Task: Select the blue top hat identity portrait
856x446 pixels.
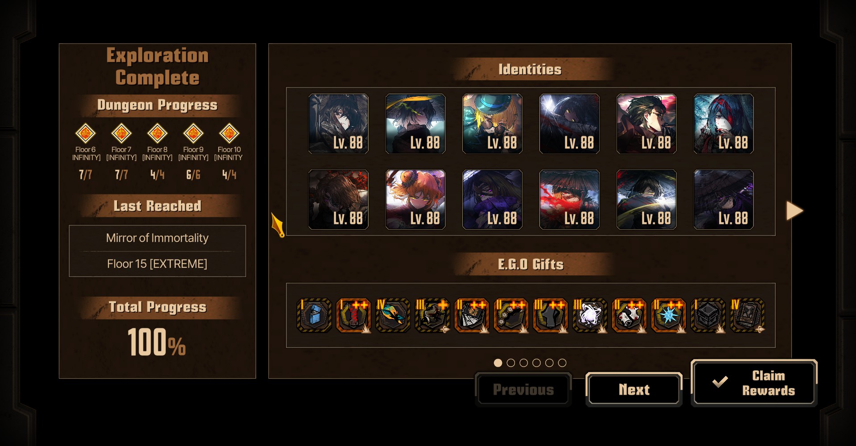Action: 492,124
